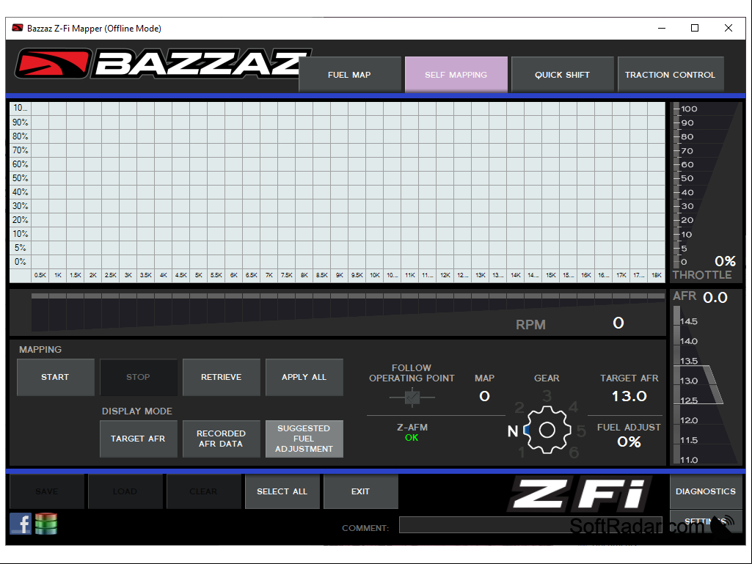Click into the Comment input field

tap(530, 524)
